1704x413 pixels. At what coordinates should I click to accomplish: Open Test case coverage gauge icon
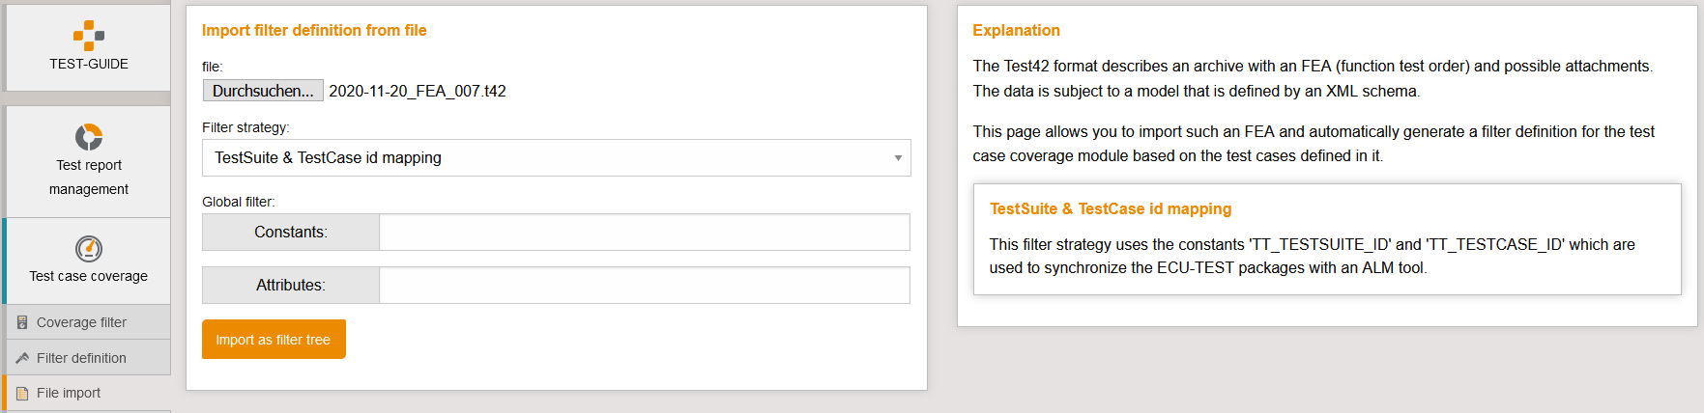tap(89, 249)
